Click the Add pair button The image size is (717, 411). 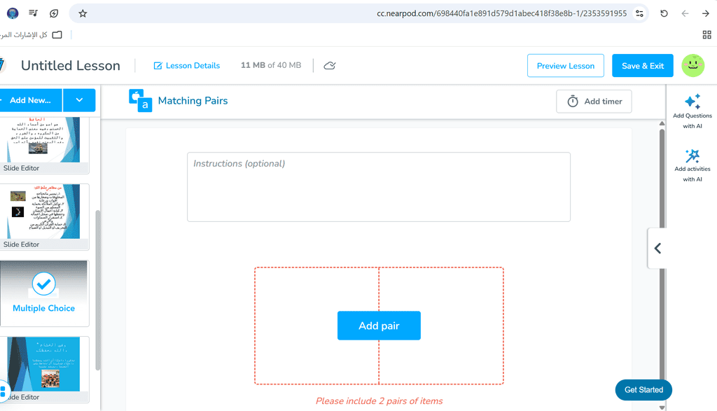(379, 326)
